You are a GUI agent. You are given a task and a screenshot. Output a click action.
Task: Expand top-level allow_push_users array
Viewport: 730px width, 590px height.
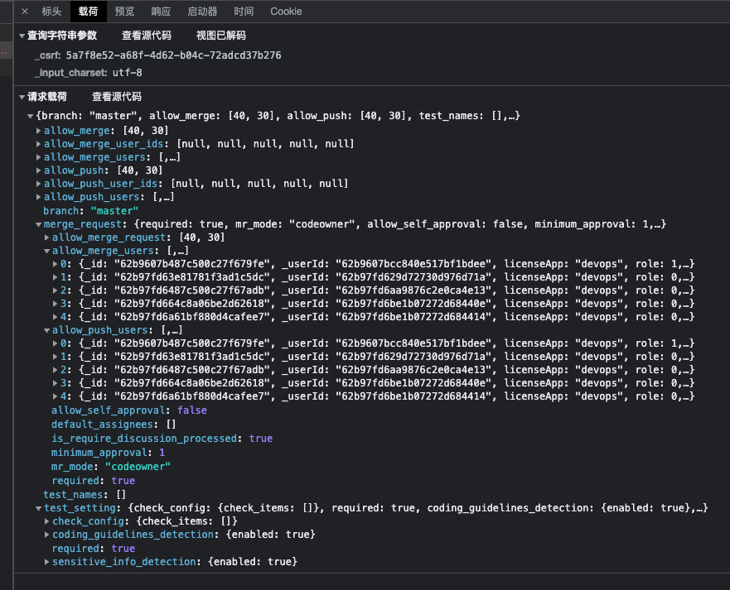click(39, 197)
